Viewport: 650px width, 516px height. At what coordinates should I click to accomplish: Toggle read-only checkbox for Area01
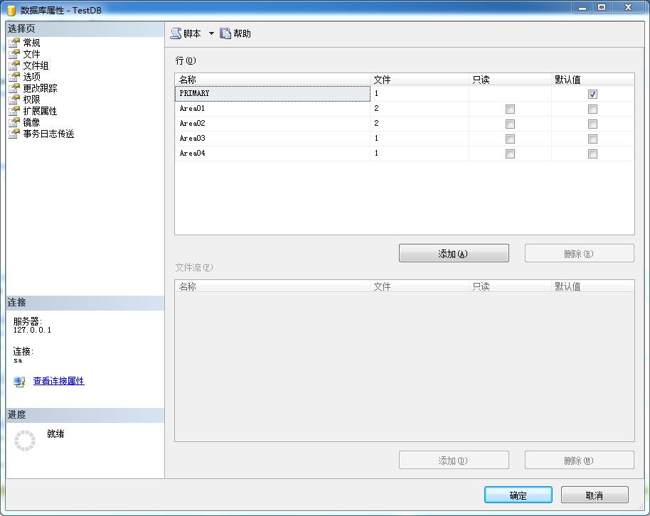click(510, 109)
